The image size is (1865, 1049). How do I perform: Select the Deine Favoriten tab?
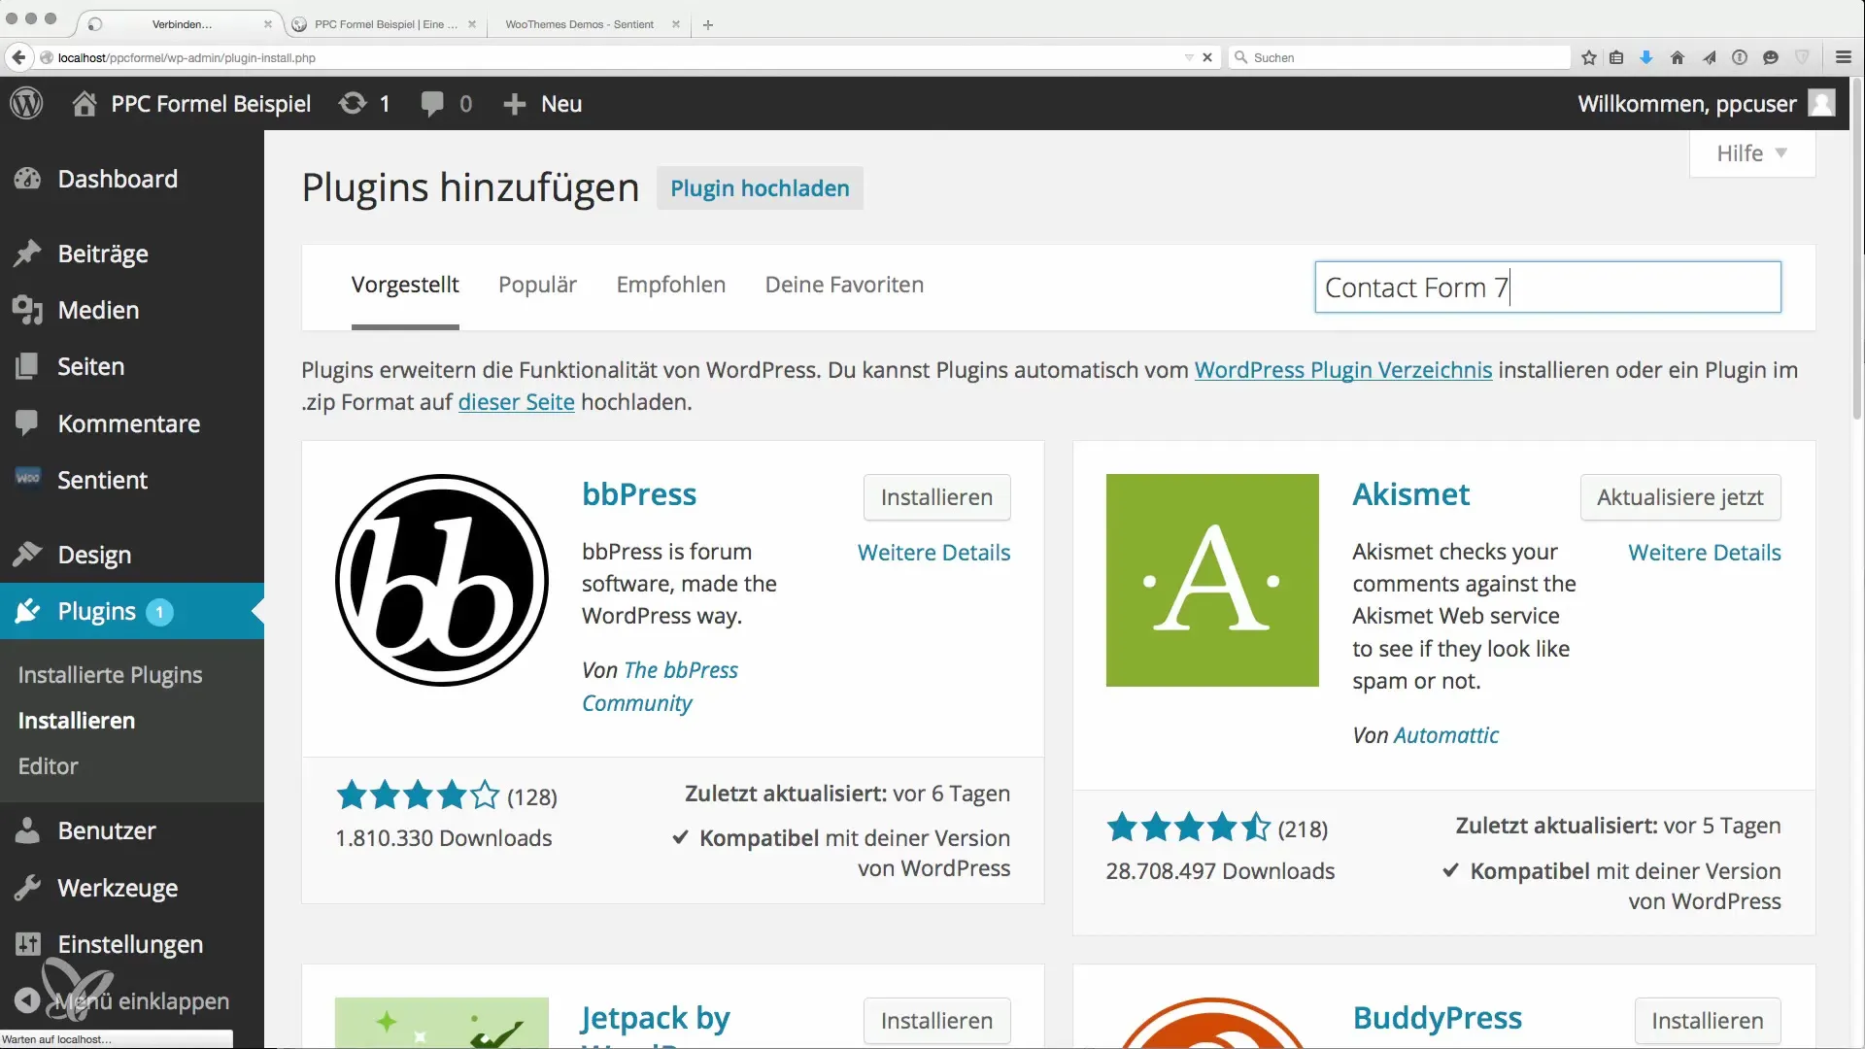point(844,285)
